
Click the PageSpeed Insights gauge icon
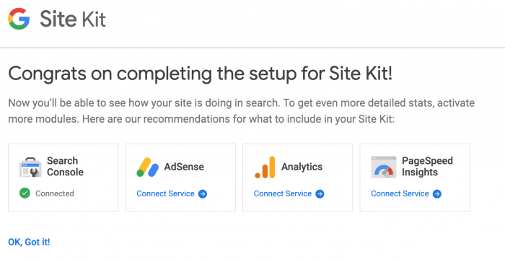point(384,167)
